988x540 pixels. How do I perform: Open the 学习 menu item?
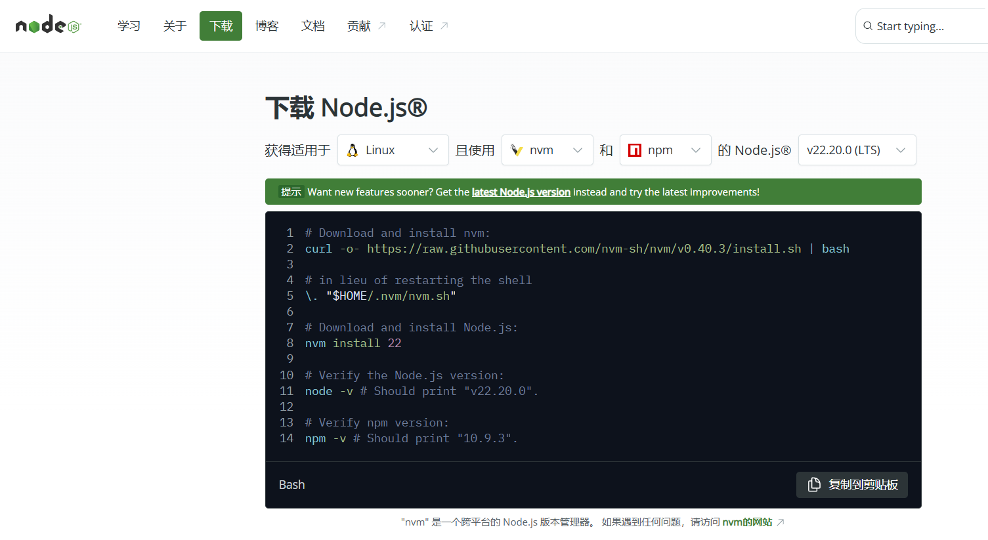pos(129,26)
